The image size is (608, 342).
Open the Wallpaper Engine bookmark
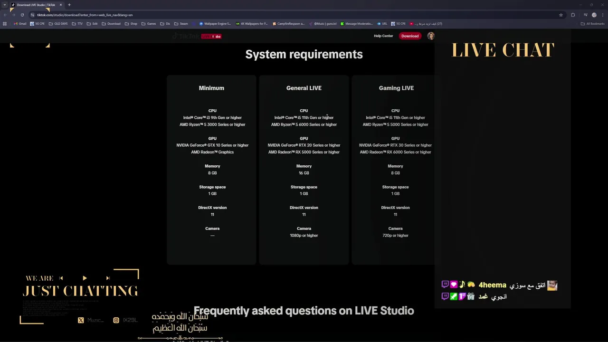(215, 24)
